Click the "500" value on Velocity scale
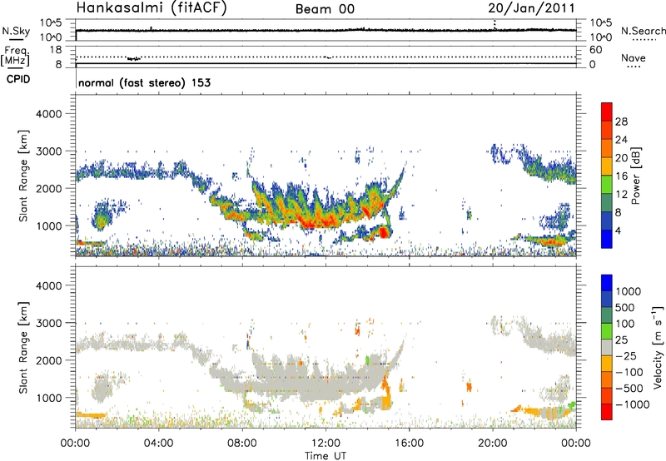 pos(625,307)
